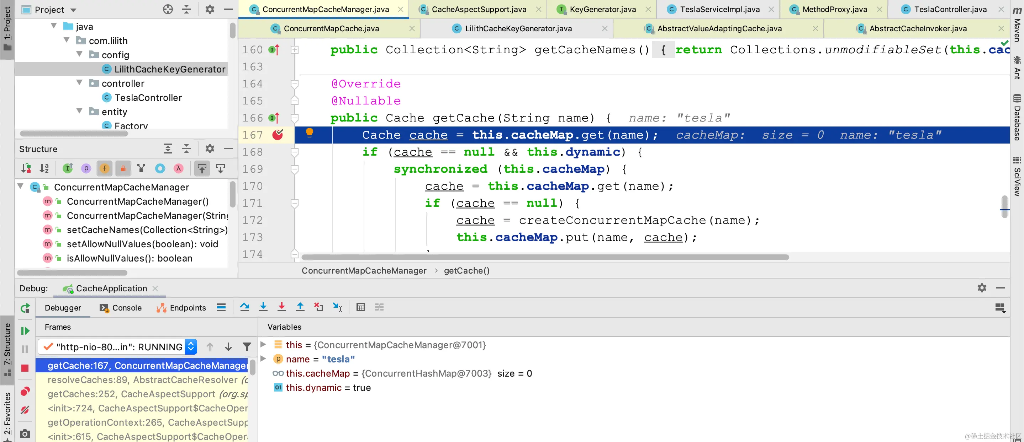Mute breakpoints in debugger sidebar
The image size is (1024, 442).
point(25,410)
